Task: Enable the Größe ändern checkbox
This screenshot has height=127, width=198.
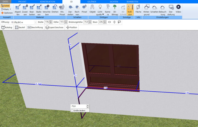Action: 72,111
